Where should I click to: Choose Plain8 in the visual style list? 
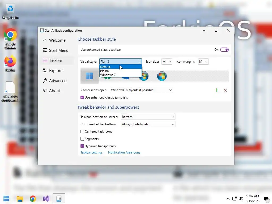point(121,71)
